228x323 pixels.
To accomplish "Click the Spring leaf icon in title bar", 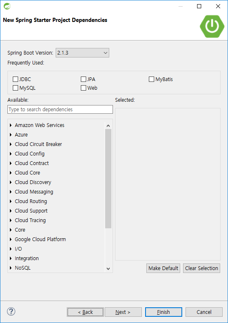I will coord(7,6).
